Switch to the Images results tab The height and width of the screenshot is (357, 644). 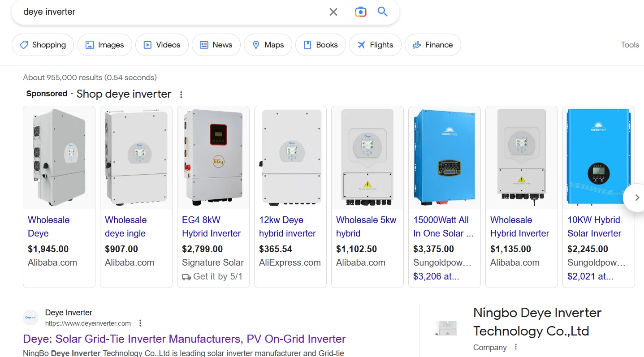click(x=104, y=45)
